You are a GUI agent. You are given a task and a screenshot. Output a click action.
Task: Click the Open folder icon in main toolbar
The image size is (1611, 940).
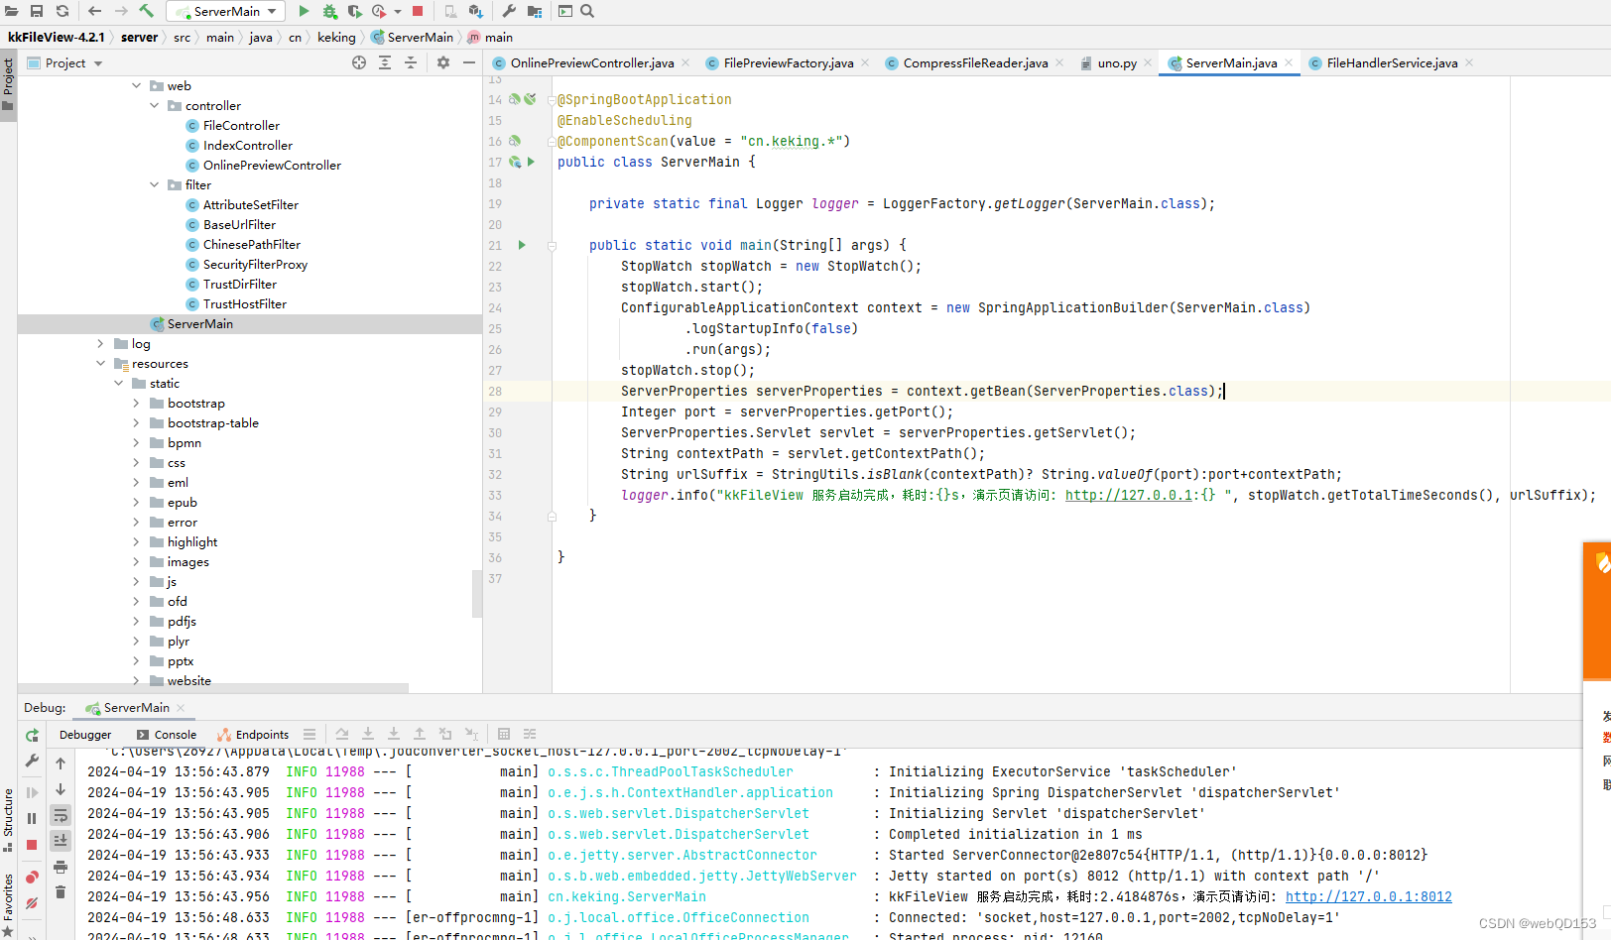tap(11, 11)
